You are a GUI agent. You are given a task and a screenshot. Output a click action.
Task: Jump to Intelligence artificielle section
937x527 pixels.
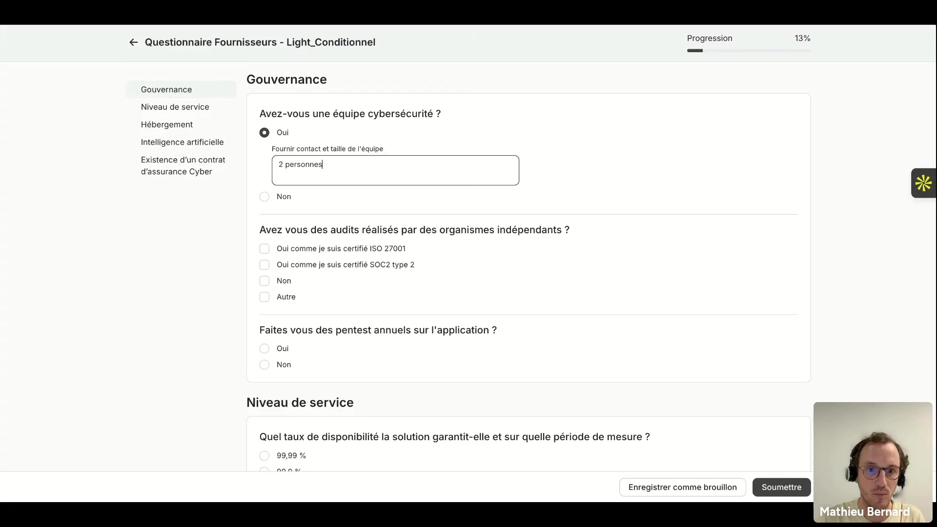pos(182,142)
